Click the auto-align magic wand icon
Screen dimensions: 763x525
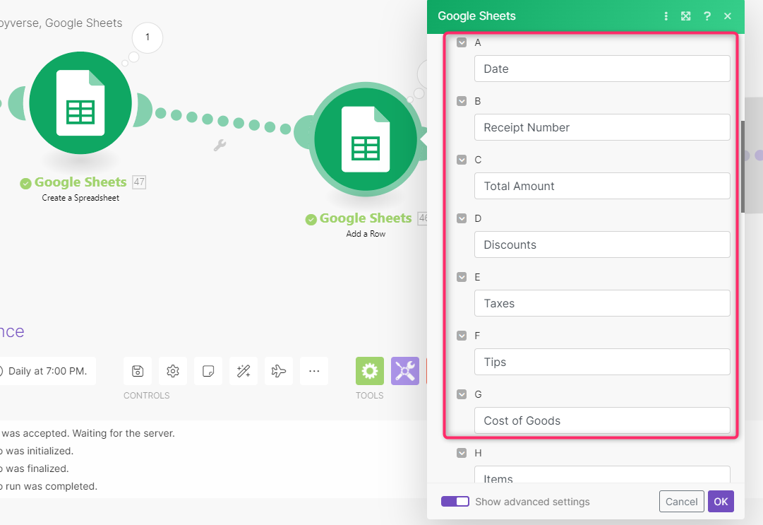(244, 371)
